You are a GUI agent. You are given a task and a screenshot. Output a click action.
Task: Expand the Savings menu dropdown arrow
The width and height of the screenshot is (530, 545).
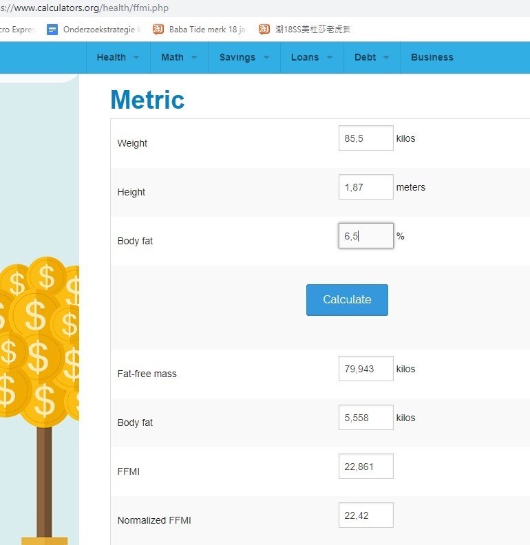(x=266, y=58)
